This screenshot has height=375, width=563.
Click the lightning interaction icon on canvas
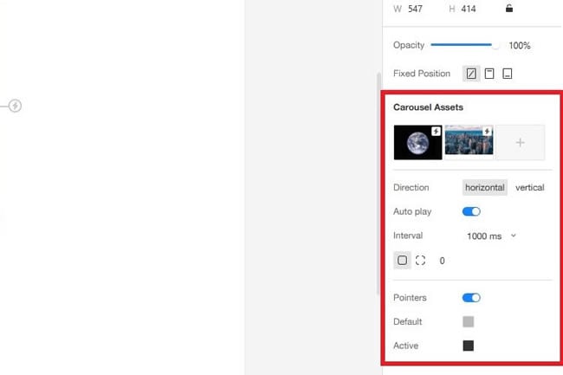(15, 106)
